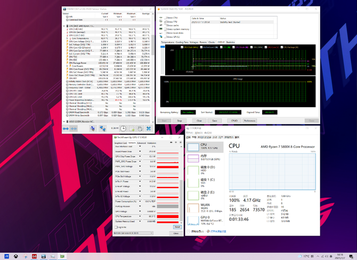The width and height of the screenshot is (357, 260).
Task: Click the HWiNFO settings gear icon
Action: (x=140, y=128)
